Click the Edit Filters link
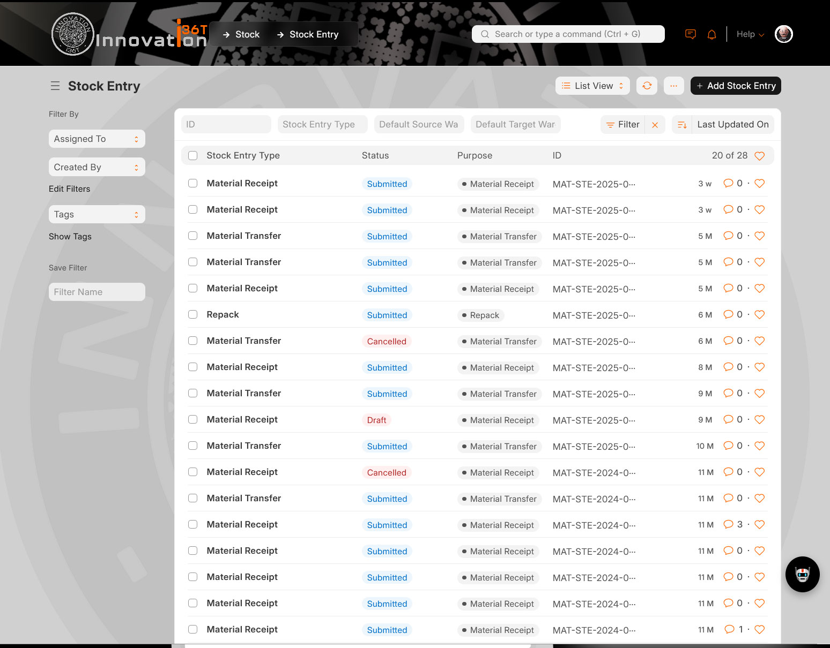Viewport: 830px width, 648px height. 69,189
